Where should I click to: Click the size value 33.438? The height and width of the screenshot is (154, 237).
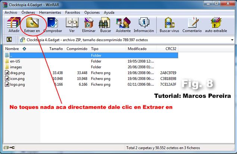coord(57,73)
